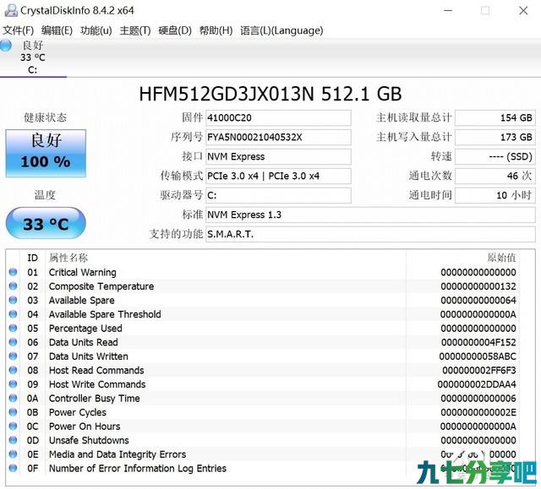Click status orb for Host Write Commands row
The height and width of the screenshot is (489, 541).
click(14, 384)
